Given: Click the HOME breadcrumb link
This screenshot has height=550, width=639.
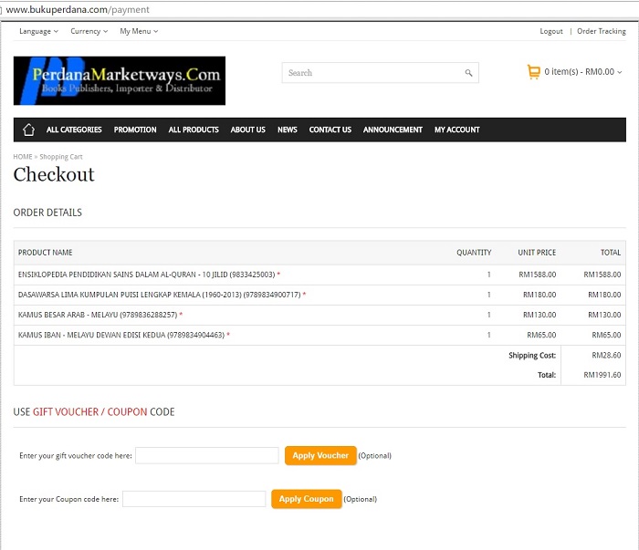Looking at the screenshot, I should (23, 157).
